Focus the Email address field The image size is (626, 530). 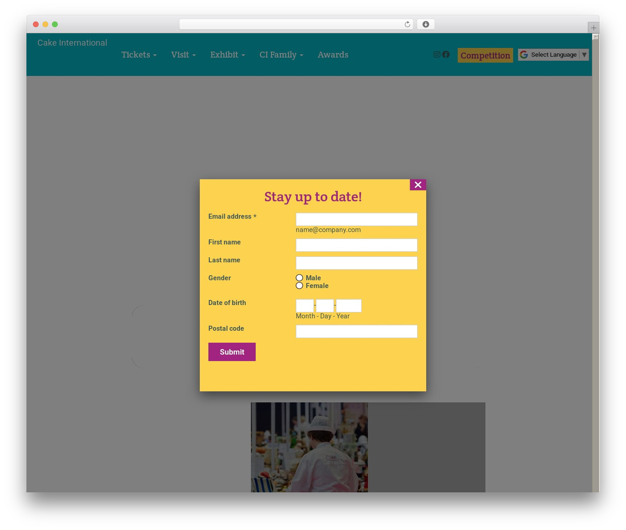pyautogui.click(x=357, y=220)
